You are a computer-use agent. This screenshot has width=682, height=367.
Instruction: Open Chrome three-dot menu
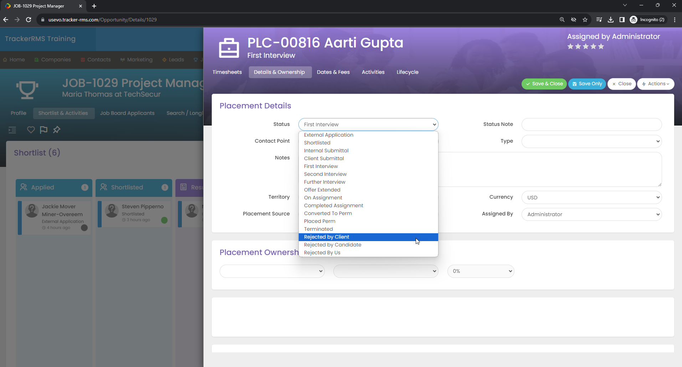tap(675, 20)
